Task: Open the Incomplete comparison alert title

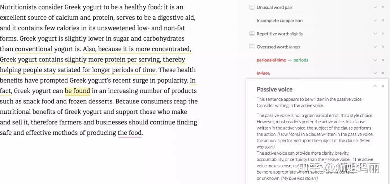Action: coord(279,21)
